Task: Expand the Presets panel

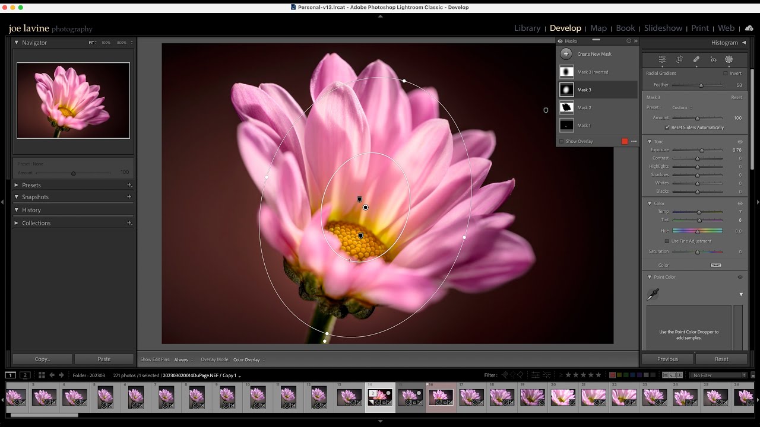Action: tap(17, 185)
